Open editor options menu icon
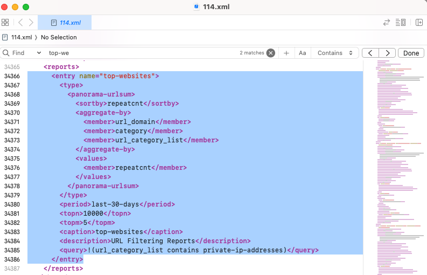This screenshot has height=275, width=427. (x=400, y=23)
